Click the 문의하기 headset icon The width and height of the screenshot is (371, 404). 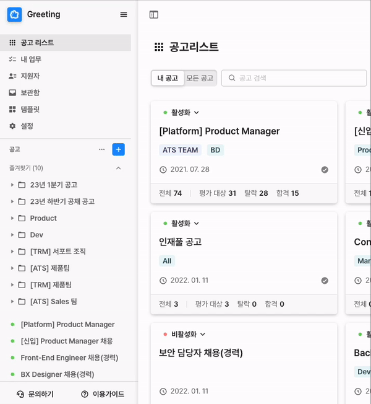[20, 394]
